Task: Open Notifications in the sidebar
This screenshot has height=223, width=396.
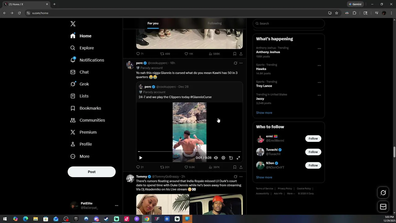Action: coord(87,60)
